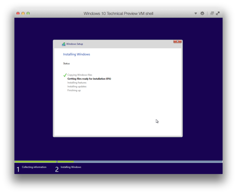
Task: Close the VM window with red button
Action: tap(18, 13)
